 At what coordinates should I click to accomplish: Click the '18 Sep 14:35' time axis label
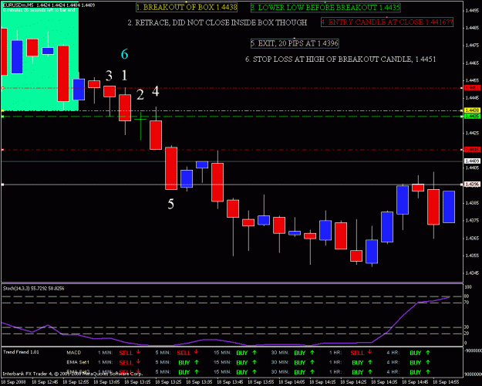coord(384,382)
